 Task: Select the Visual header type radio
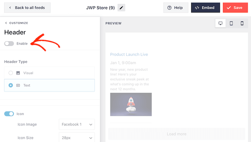11,73
